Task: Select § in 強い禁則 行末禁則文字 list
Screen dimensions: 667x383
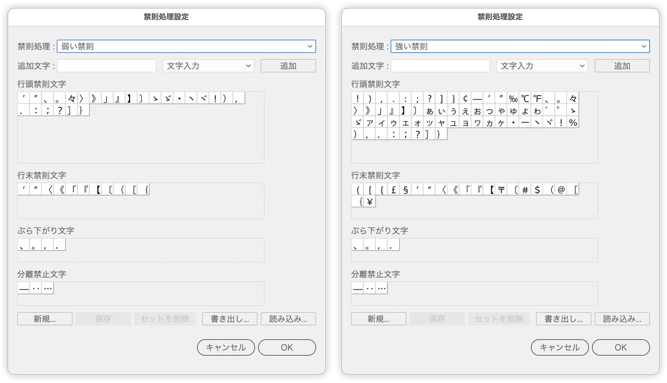Action: click(x=406, y=190)
